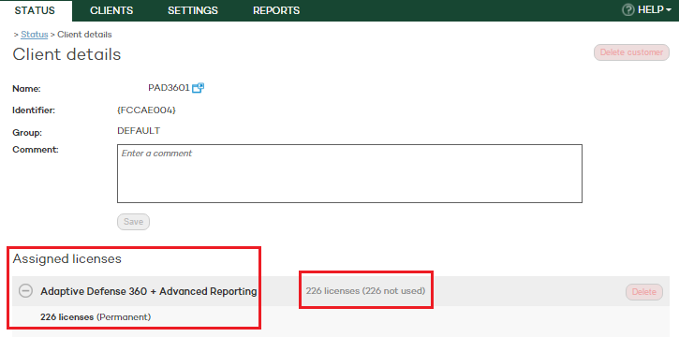Screen dimensions: 679x337
Task: Click the Client details page heading
Action: (x=66, y=55)
